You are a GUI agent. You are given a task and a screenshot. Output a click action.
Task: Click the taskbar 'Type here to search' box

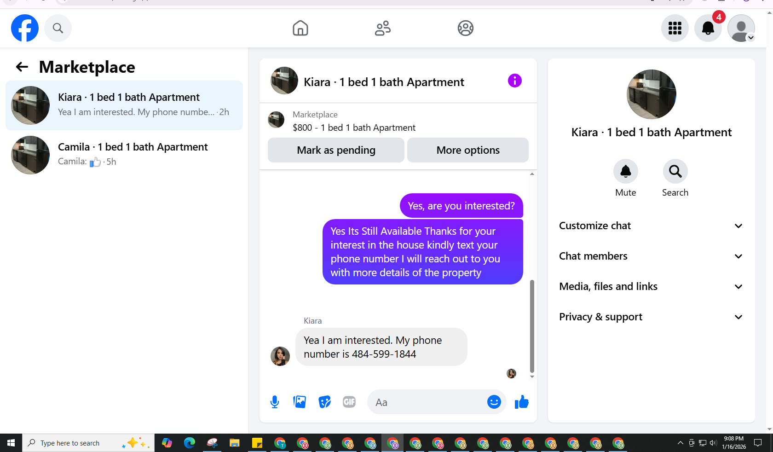click(88, 443)
